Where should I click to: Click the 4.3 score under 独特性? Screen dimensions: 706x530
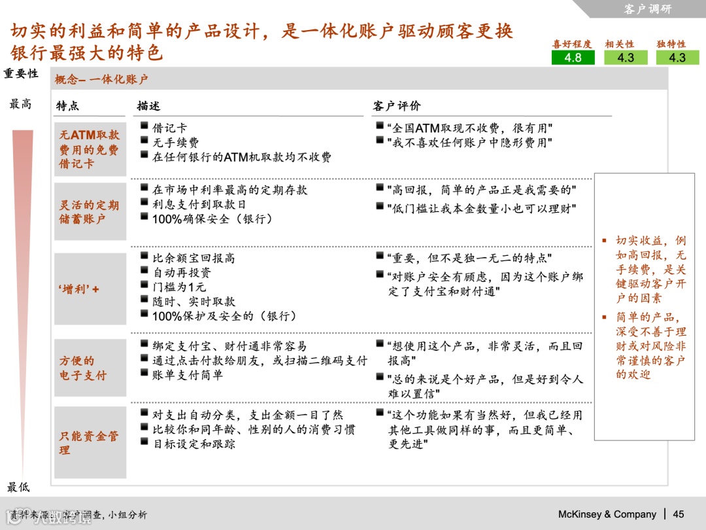coord(677,58)
